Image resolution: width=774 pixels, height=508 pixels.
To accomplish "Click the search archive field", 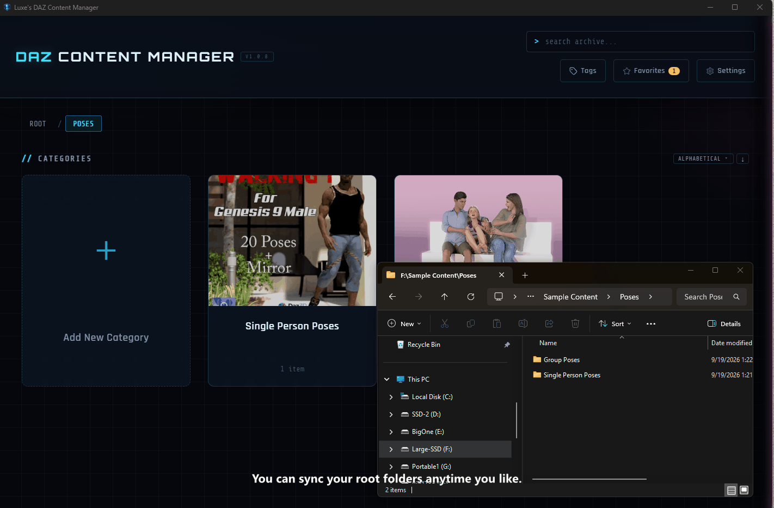I will 640,41.
